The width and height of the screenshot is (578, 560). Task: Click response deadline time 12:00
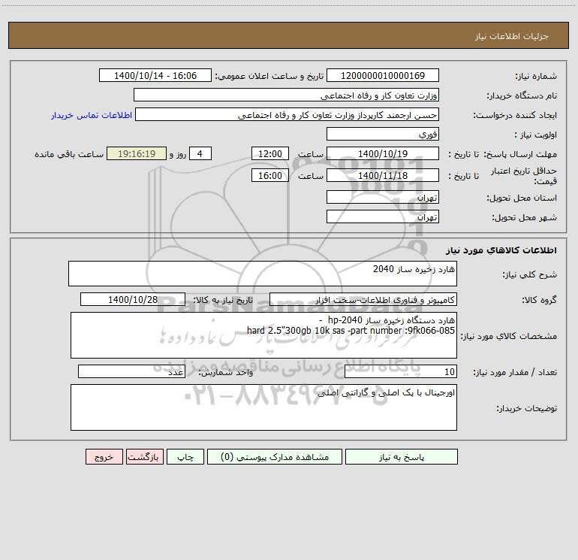tap(269, 153)
